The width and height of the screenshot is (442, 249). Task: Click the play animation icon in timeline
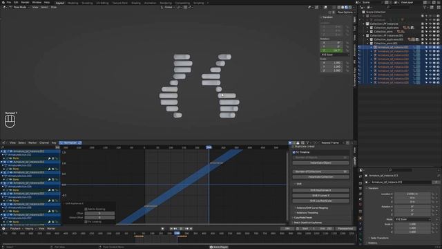[181, 229]
